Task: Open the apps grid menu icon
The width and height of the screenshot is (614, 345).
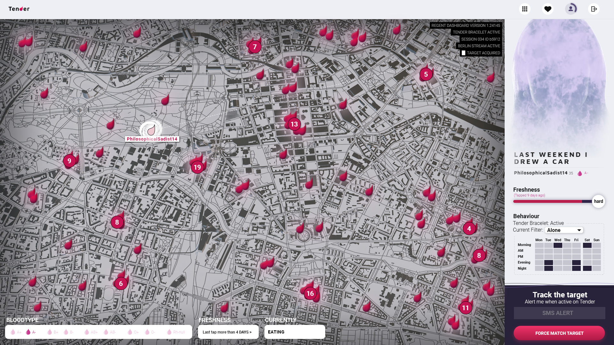Action: 524,9
